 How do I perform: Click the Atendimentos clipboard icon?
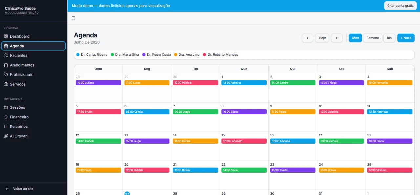coord(6,65)
